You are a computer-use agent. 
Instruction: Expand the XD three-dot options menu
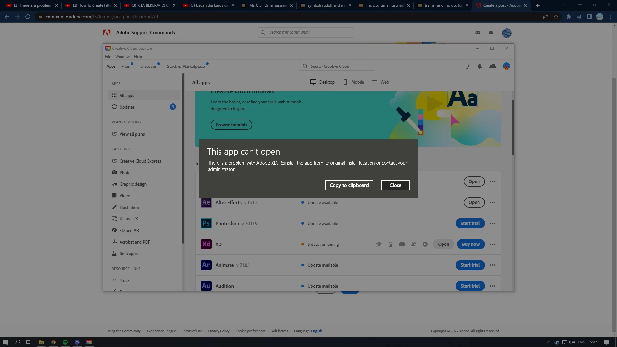(x=493, y=244)
